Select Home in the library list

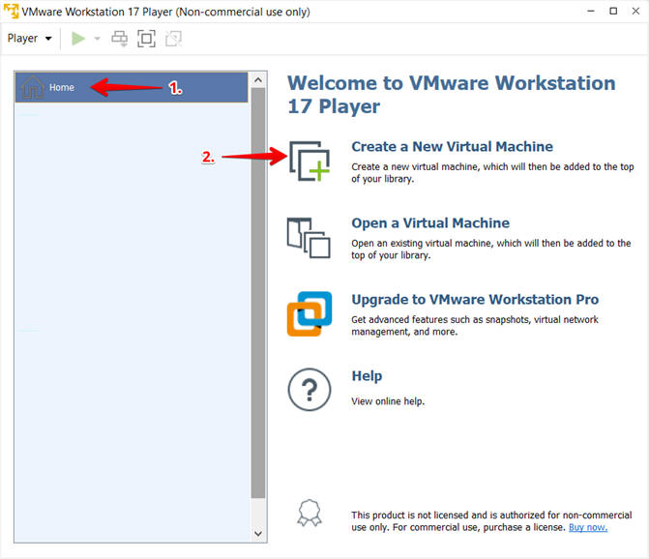coord(132,87)
